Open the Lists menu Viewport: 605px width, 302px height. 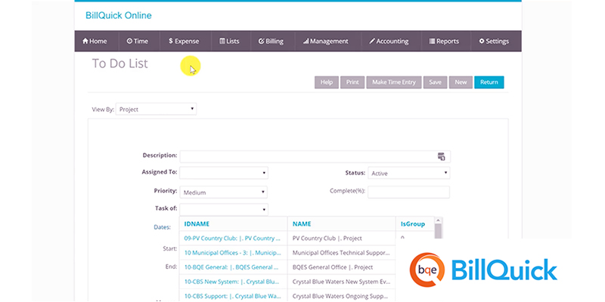click(230, 42)
